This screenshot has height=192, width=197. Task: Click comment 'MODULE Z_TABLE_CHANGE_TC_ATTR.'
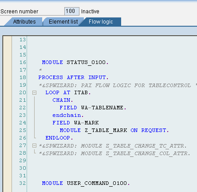coord(134,146)
